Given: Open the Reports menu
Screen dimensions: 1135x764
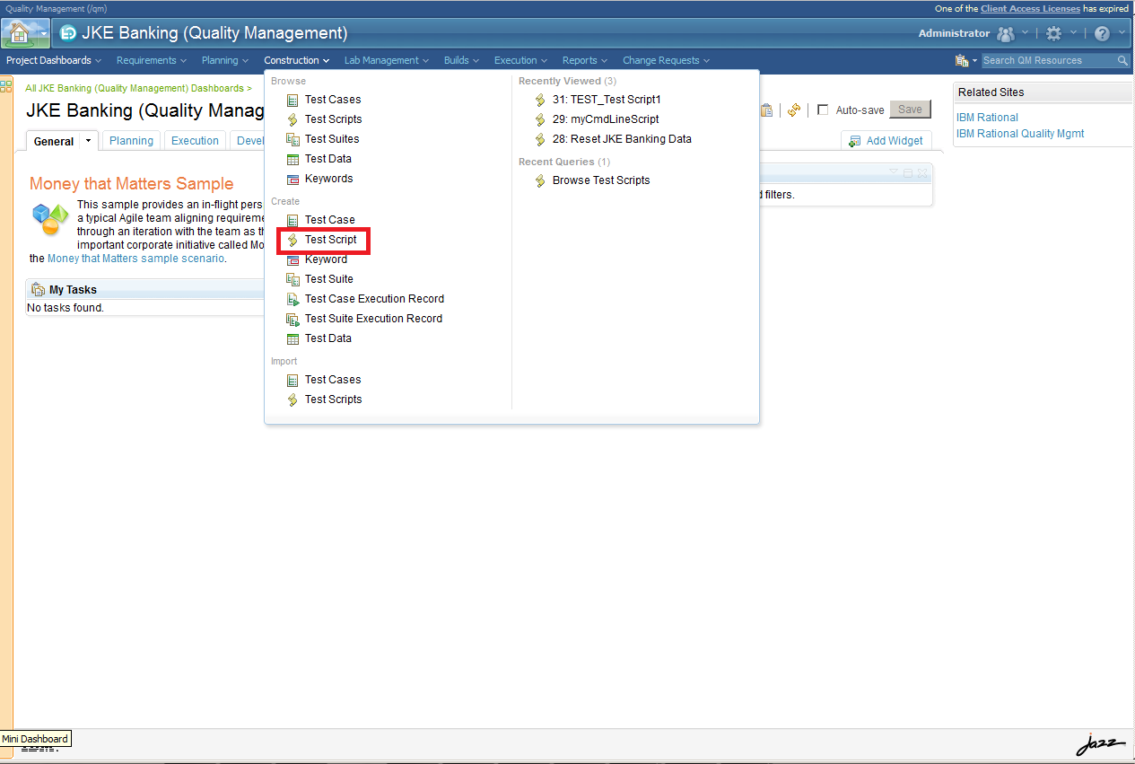Looking at the screenshot, I should [x=585, y=60].
